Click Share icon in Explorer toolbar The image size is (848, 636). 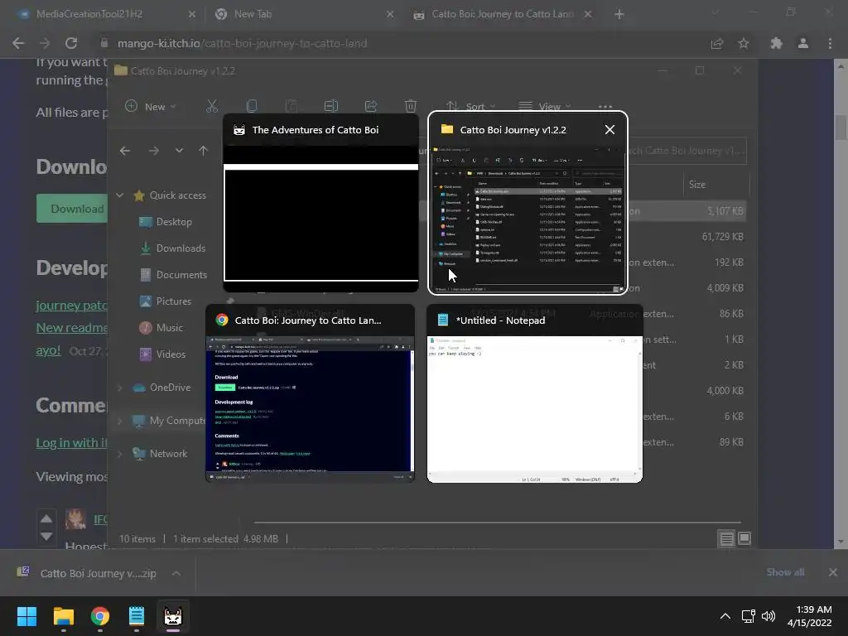pos(370,107)
